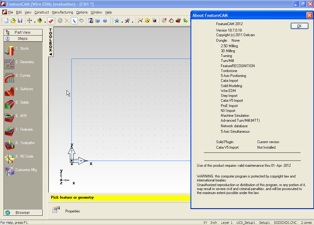314x225 pixels.
Task: Expand the snap star icon dropdown arrow
Action: coord(122,22)
